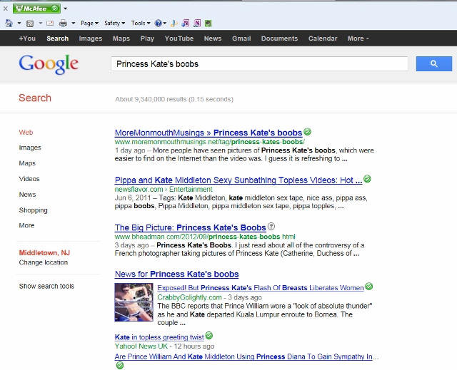Click the news result thumbnail image
Image resolution: width=457 pixels, height=370 pixels.
pos(134,302)
